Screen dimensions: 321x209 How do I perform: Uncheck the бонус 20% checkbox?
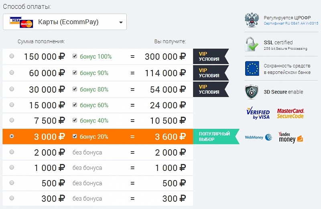click(x=75, y=136)
